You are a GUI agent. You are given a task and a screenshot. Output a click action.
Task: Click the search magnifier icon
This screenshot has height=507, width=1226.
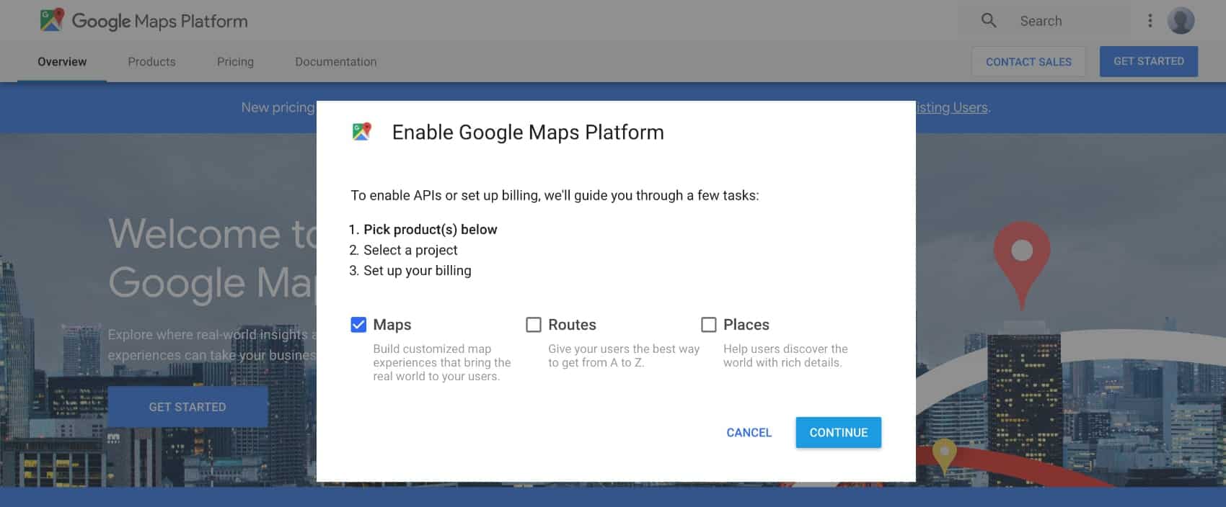click(x=989, y=21)
